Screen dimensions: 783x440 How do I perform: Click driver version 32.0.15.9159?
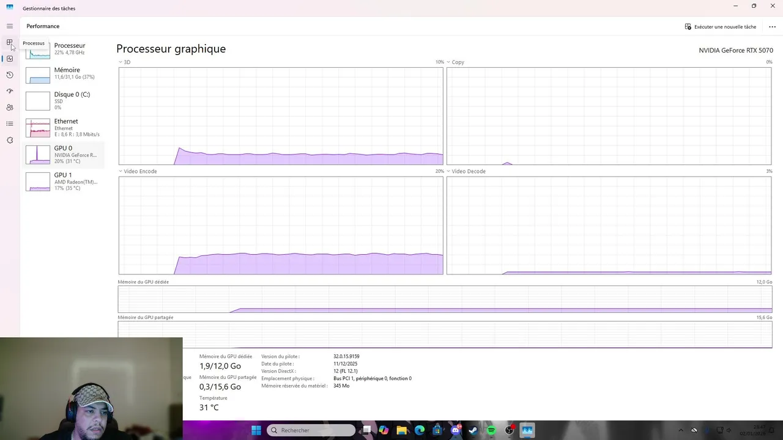pos(346,356)
